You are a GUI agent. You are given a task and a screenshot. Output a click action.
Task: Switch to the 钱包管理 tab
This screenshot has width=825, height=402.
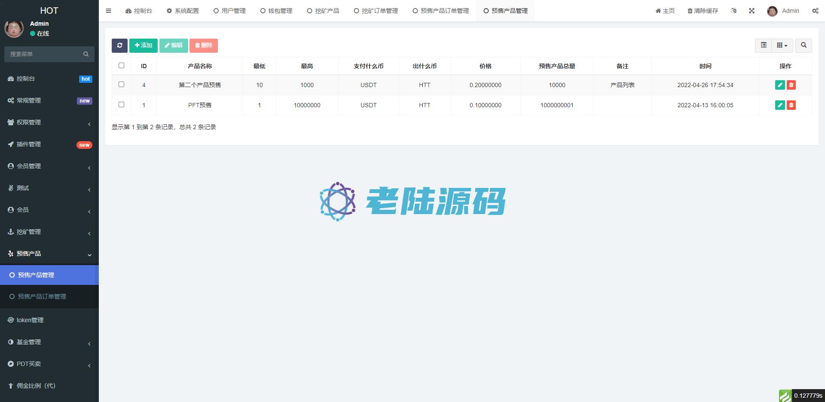tap(276, 11)
